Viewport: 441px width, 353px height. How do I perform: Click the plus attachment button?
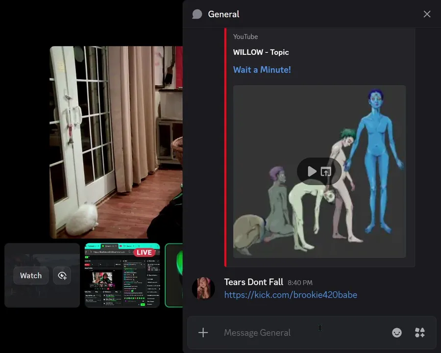[203, 332]
